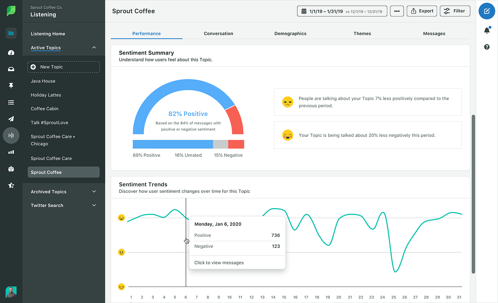Click the sentiment distribution bar
The width and height of the screenshot is (498, 303).
188,144
